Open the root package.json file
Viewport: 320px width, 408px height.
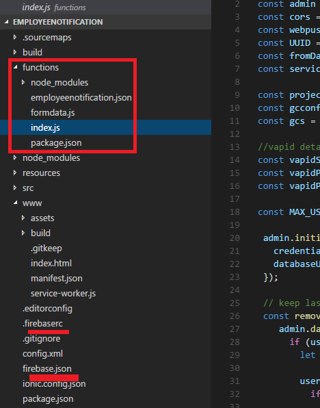tap(48, 399)
